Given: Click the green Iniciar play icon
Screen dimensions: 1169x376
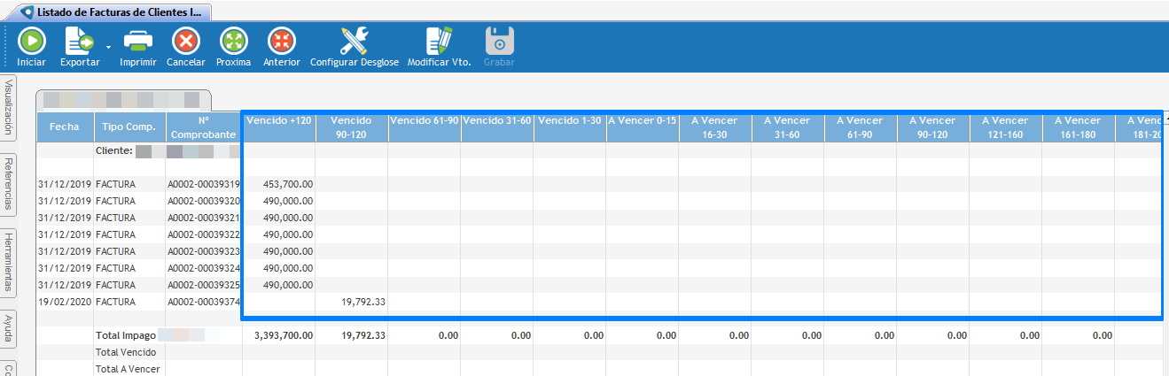Looking at the screenshot, I should coord(31,42).
